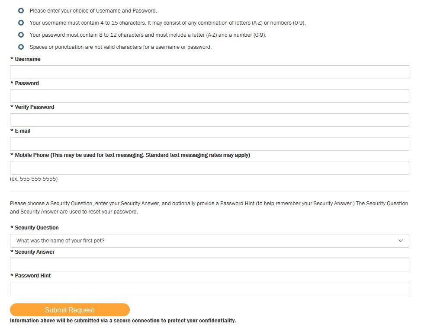The image size is (421, 328).
Task: Click into the E-mail field
Action: pyautogui.click(x=209, y=144)
